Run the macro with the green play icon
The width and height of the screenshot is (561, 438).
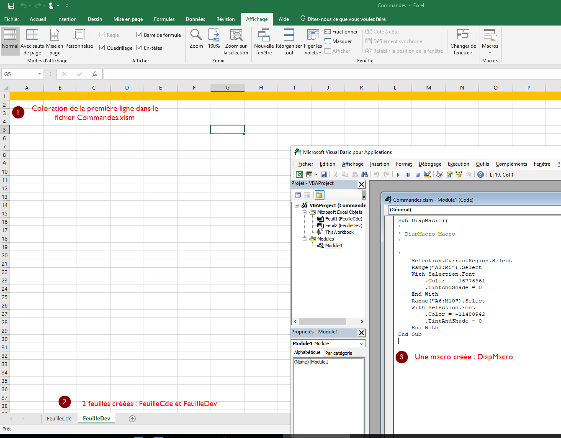398,174
